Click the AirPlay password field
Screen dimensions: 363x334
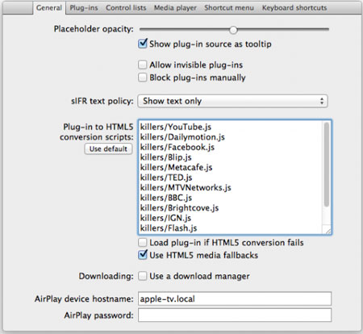[x=235, y=315]
